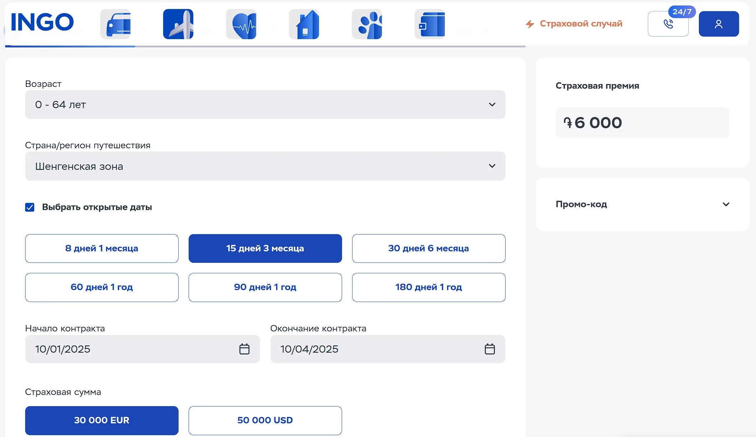Open calendar for Окончание контракта
This screenshot has width=756, height=437.
point(490,349)
